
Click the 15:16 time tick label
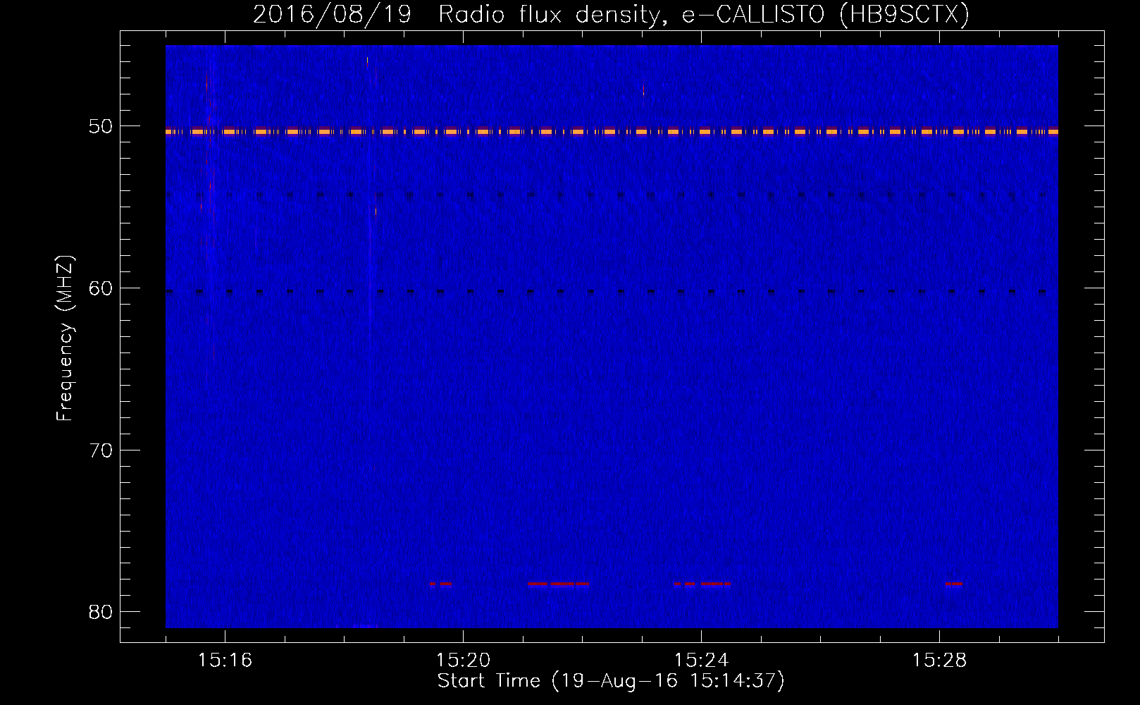tap(225, 661)
